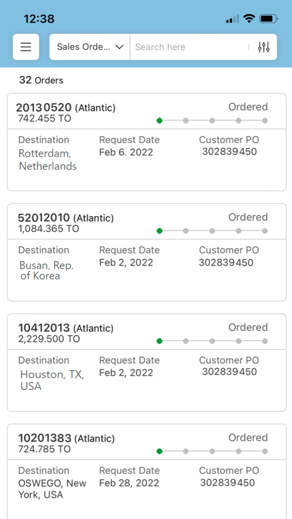Tap the cellular signal icon
The height and width of the screenshot is (519, 292).
pyautogui.click(x=232, y=19)
